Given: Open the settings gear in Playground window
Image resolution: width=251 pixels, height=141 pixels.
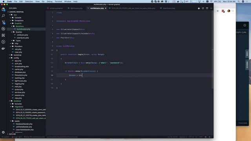Looking at the screenshot, I should point(245,25).
